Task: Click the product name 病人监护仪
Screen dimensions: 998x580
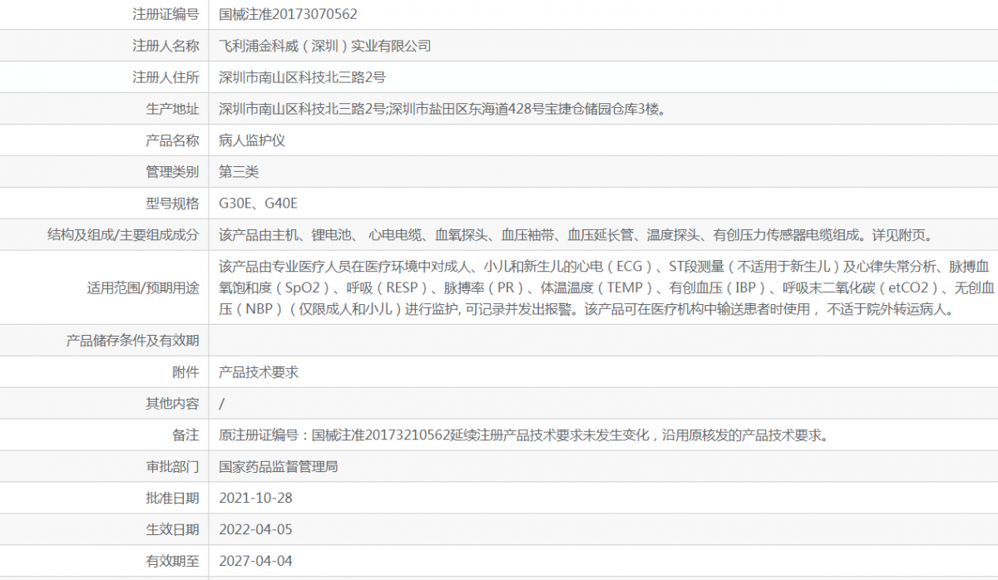Action: tap(252, 140)
